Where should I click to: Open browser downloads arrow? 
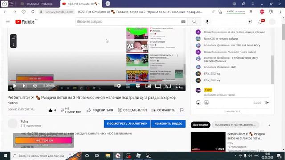[280, 12]
